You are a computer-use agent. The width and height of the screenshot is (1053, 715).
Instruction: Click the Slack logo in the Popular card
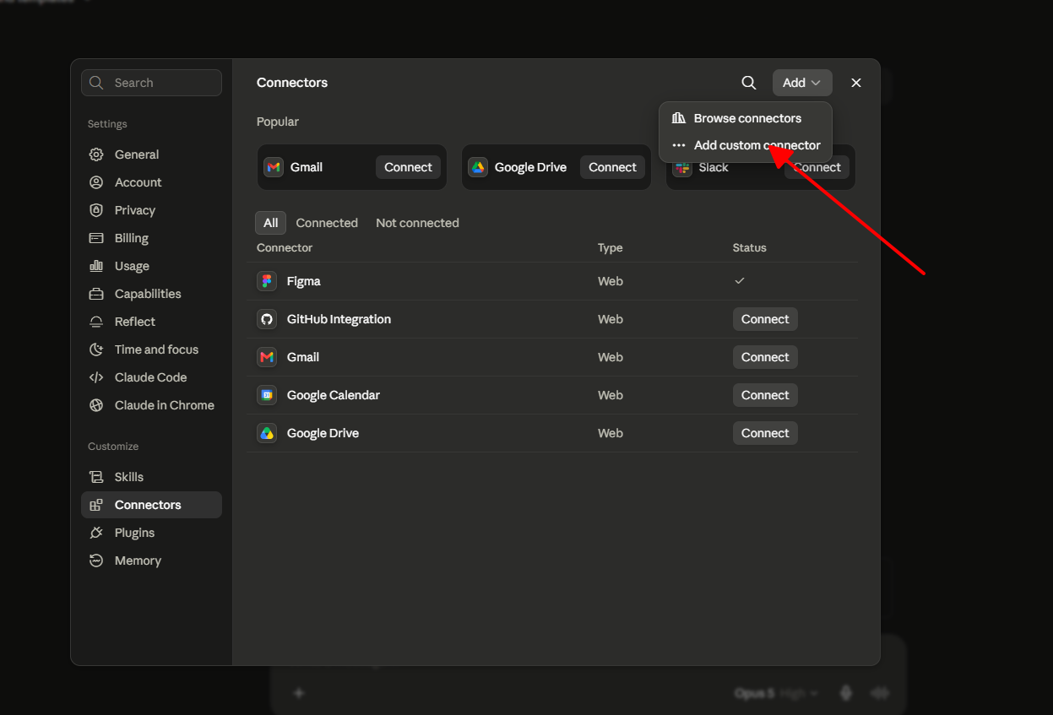[x=682, y=167]
